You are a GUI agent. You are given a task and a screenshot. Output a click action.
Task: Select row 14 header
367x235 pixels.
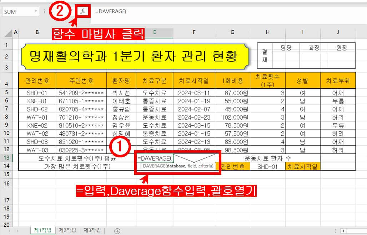click(x=7, y=165)
